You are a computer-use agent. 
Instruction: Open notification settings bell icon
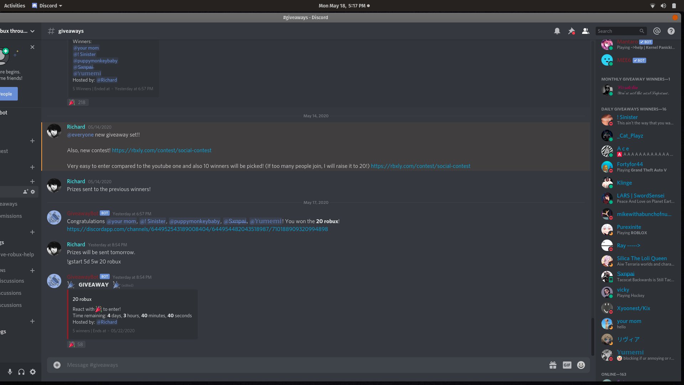[x=557, y=31]
